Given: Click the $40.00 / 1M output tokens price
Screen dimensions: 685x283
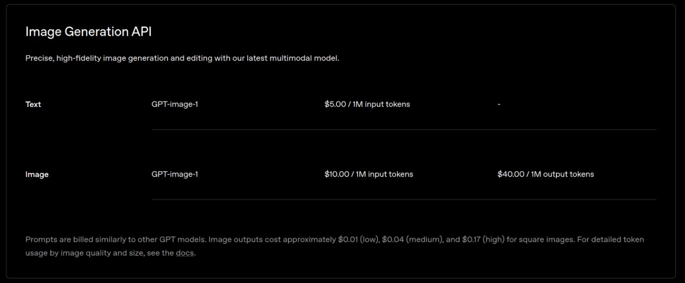Looking at the screenshot, I should (x=546, y=174).
